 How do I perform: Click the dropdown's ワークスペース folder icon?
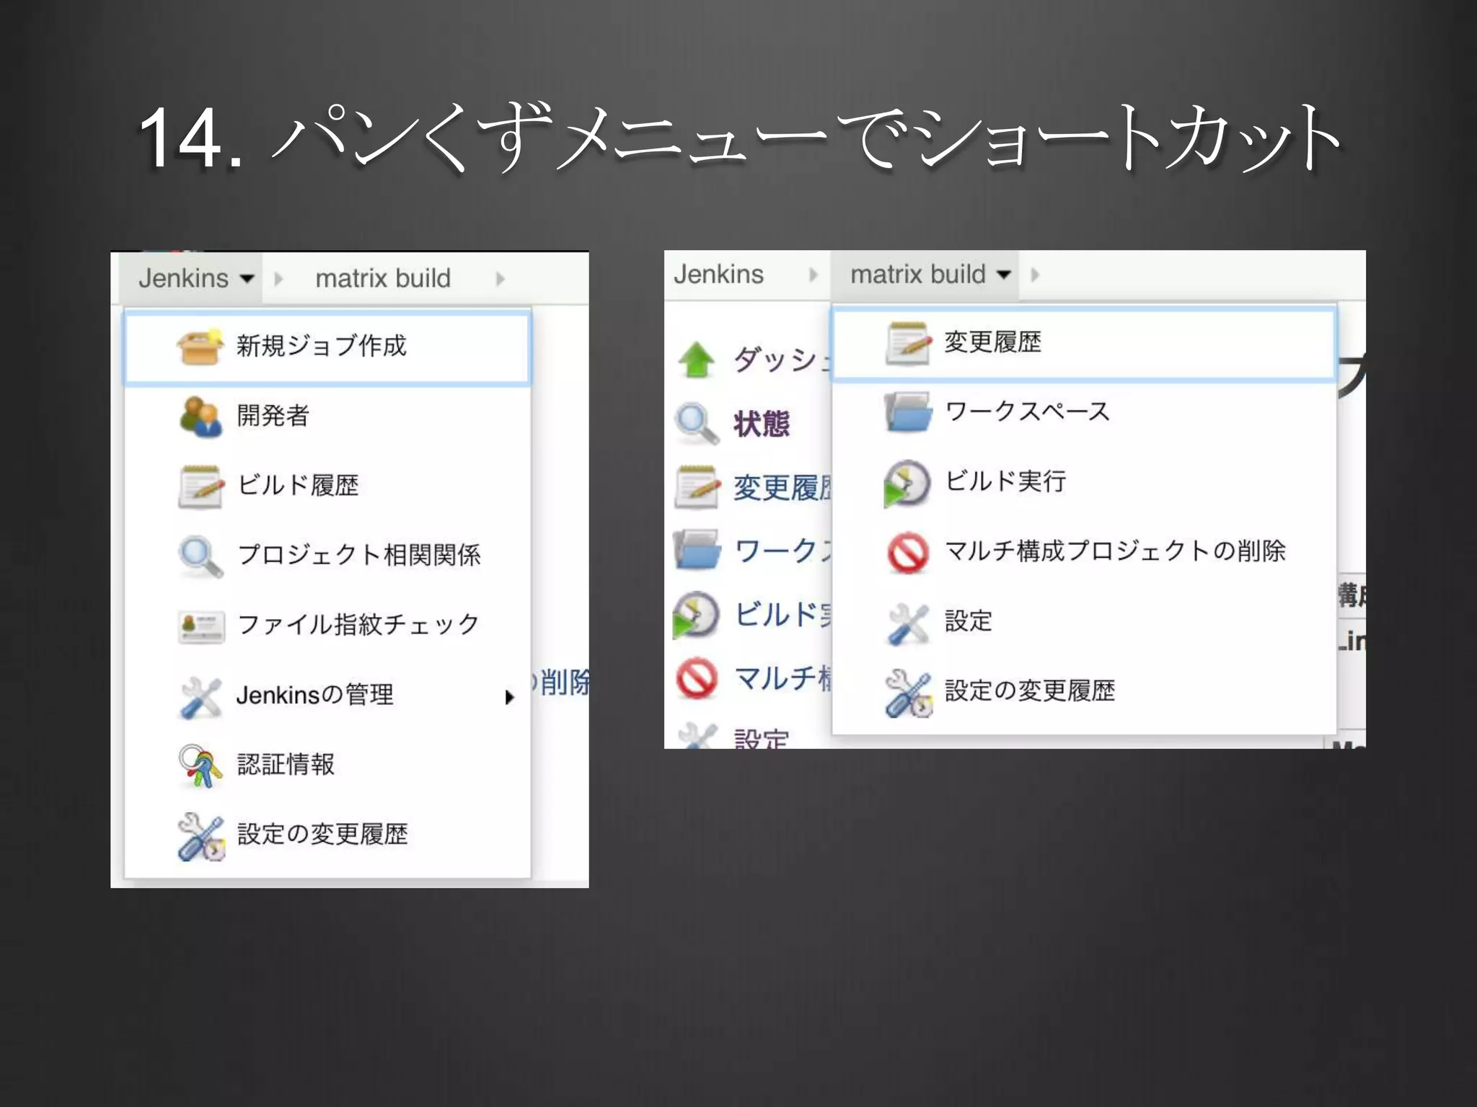tap(908, 412)
